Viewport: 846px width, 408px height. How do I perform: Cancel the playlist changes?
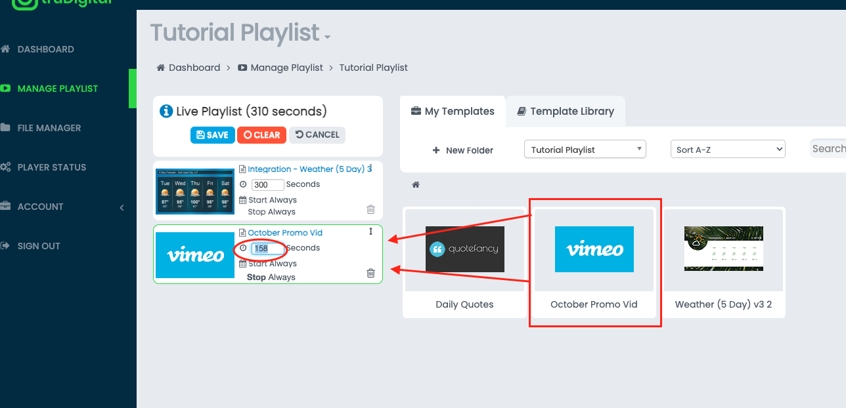pyautogui.click(x=317, y=134)
